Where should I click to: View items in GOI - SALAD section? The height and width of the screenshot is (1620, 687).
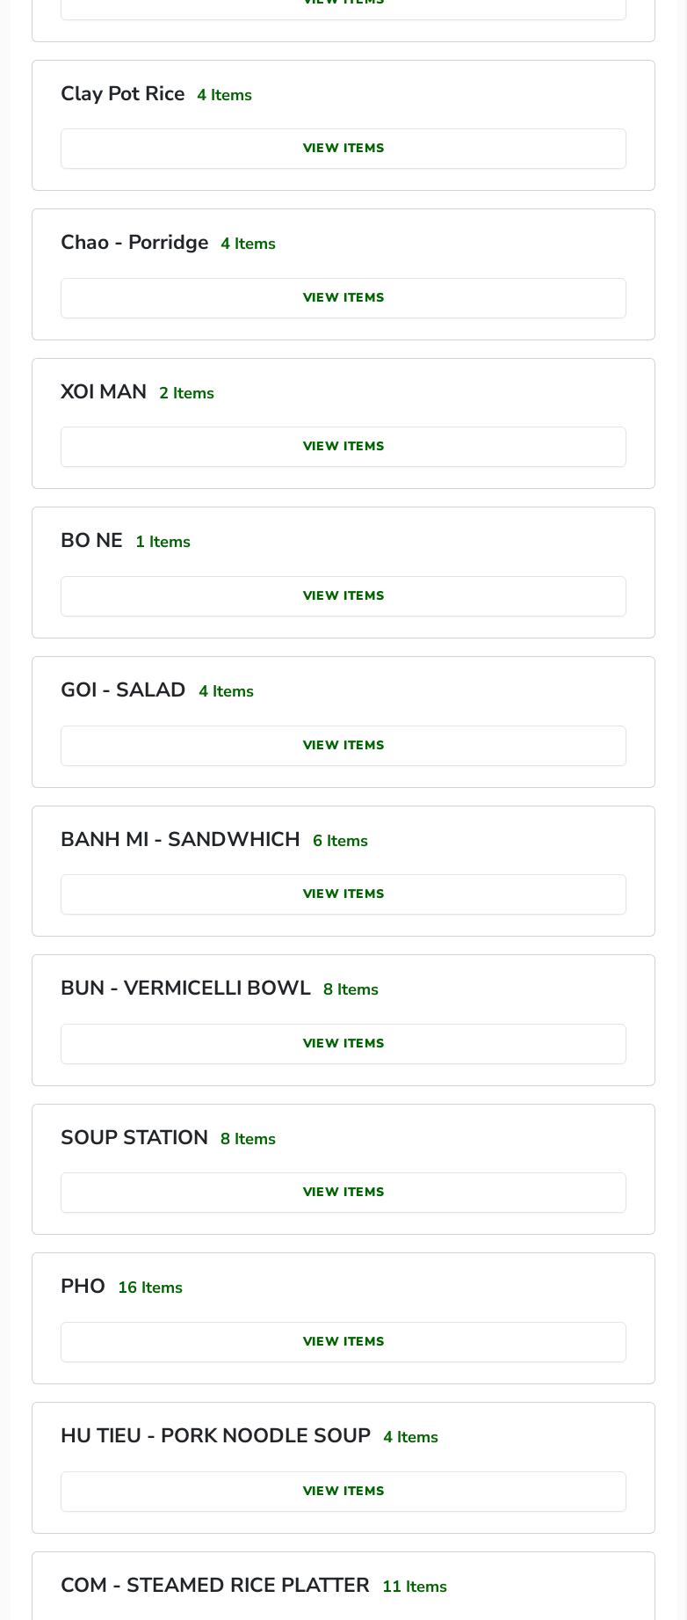click(x=343, y=746)
